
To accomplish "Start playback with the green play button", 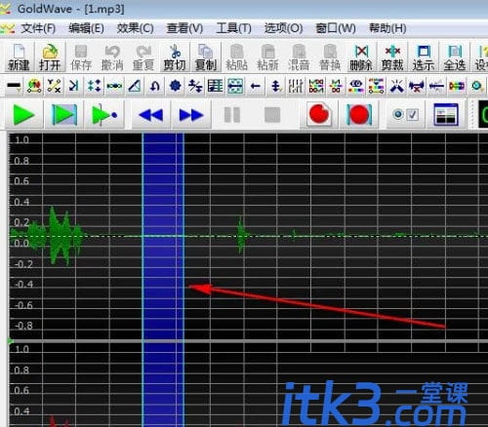I will [x=23, y=115].
